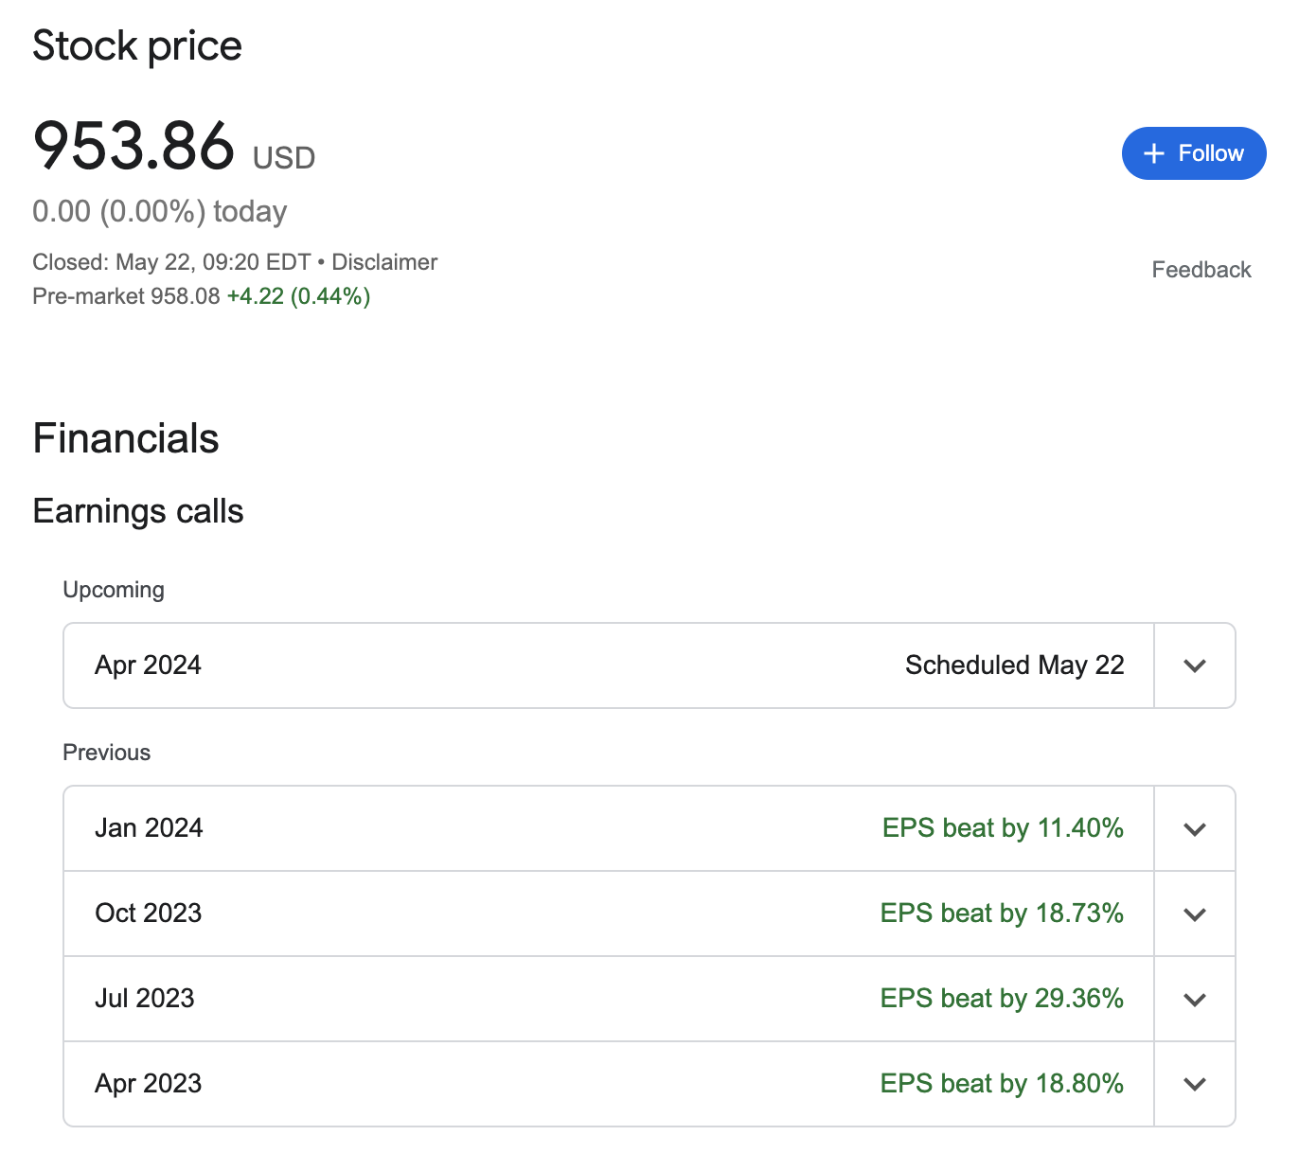Click the Jul 2023 row label

tap(145, 999)
